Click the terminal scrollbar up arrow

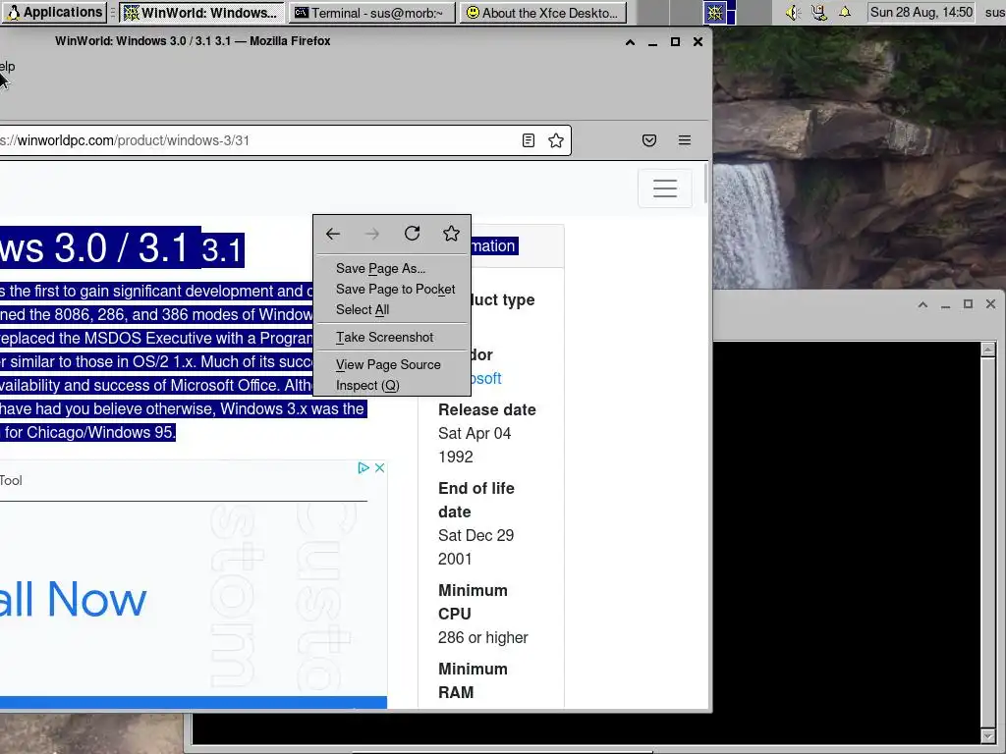click(x=988, y=350)
